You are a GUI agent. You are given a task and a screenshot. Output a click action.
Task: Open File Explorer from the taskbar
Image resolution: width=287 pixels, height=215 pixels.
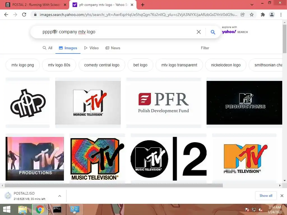pos(23,209)
